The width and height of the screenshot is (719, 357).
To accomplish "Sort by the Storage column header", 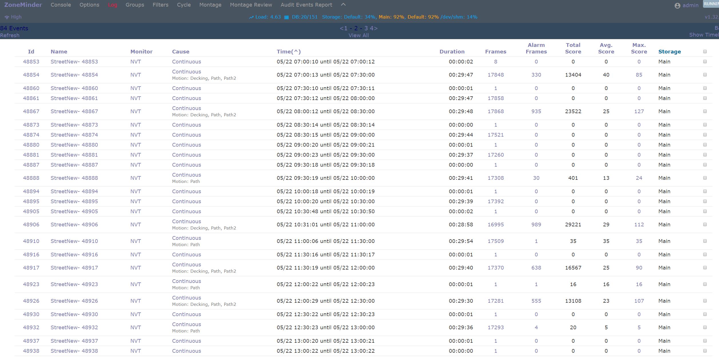I will 670,52.
